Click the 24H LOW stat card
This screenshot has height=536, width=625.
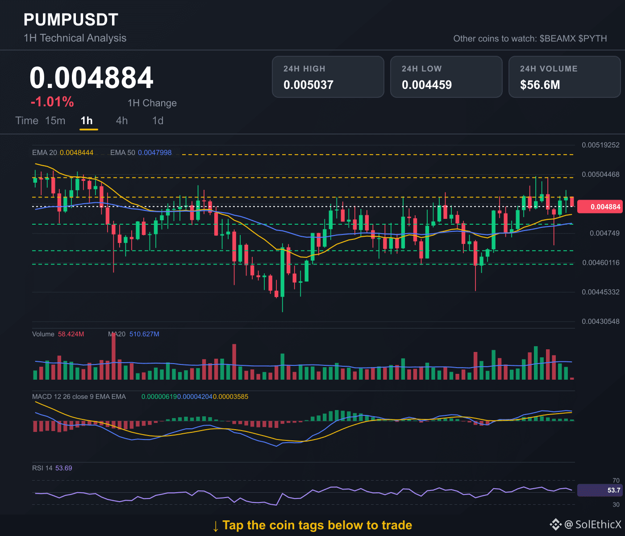[446, 77]
